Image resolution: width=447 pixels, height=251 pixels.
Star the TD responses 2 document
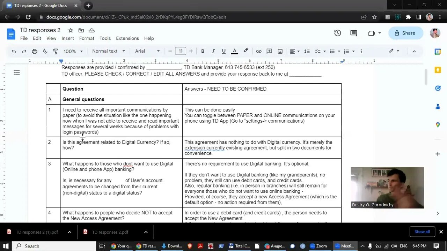(x=71, y=30)
